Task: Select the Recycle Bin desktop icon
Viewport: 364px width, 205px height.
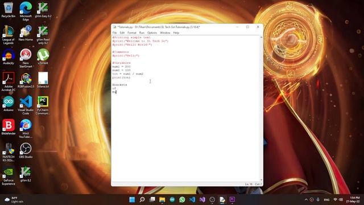Action: point(9,10)
